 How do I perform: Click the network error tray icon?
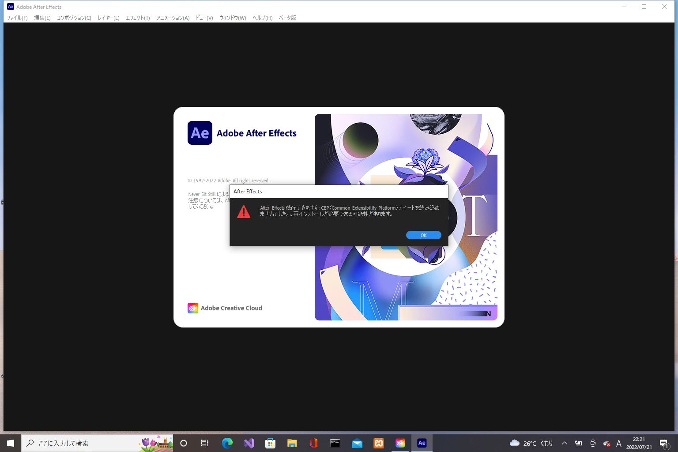pyautogui.click(x=606, y=443)
